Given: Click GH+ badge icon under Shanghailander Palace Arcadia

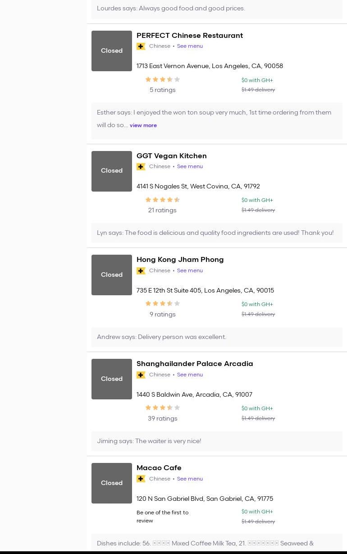Looking at the screenshot, I should [141, 375].
